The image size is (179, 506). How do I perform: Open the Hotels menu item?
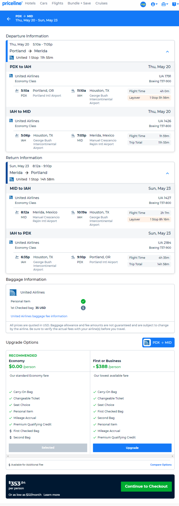(x=30, y=3)
